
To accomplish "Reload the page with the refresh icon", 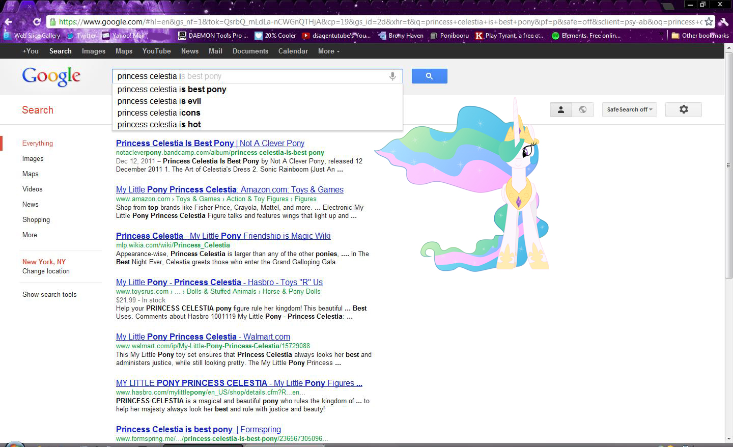I will click(37, 22).
